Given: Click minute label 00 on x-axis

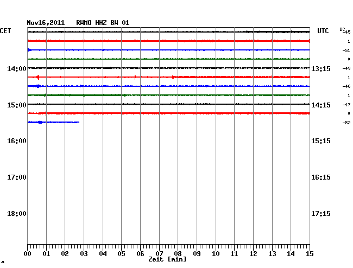Looking at the screenshot, I should pyautogui.click(x=28, y=254).
